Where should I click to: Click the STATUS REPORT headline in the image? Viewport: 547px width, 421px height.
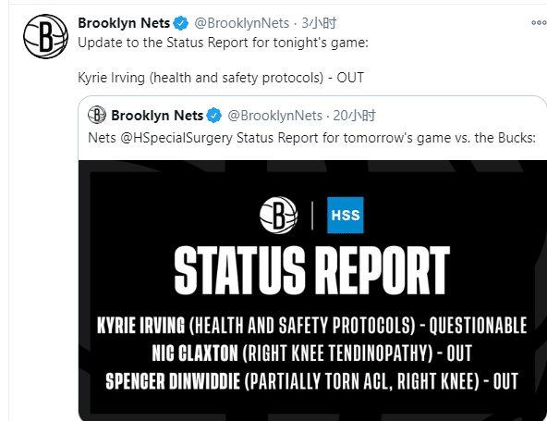(x=312, y=270)
